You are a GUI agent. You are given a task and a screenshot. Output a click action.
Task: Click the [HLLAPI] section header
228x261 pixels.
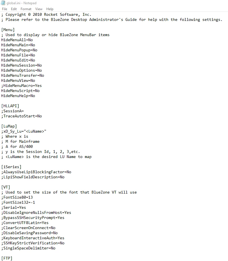point(10,106)
